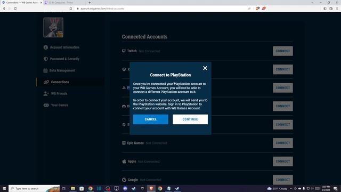Screen dimensions: 341x192
Task: Click the share page icon
Action: (249, 9)
